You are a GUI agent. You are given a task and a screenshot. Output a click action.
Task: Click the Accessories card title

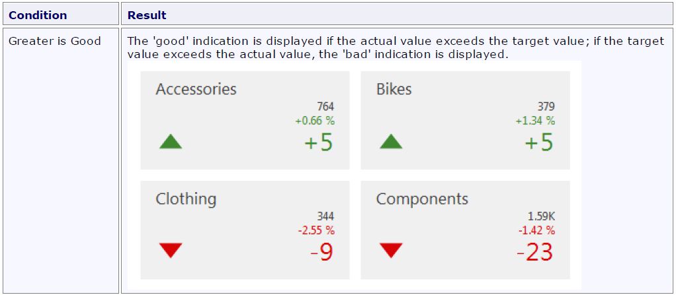[196, 89]
